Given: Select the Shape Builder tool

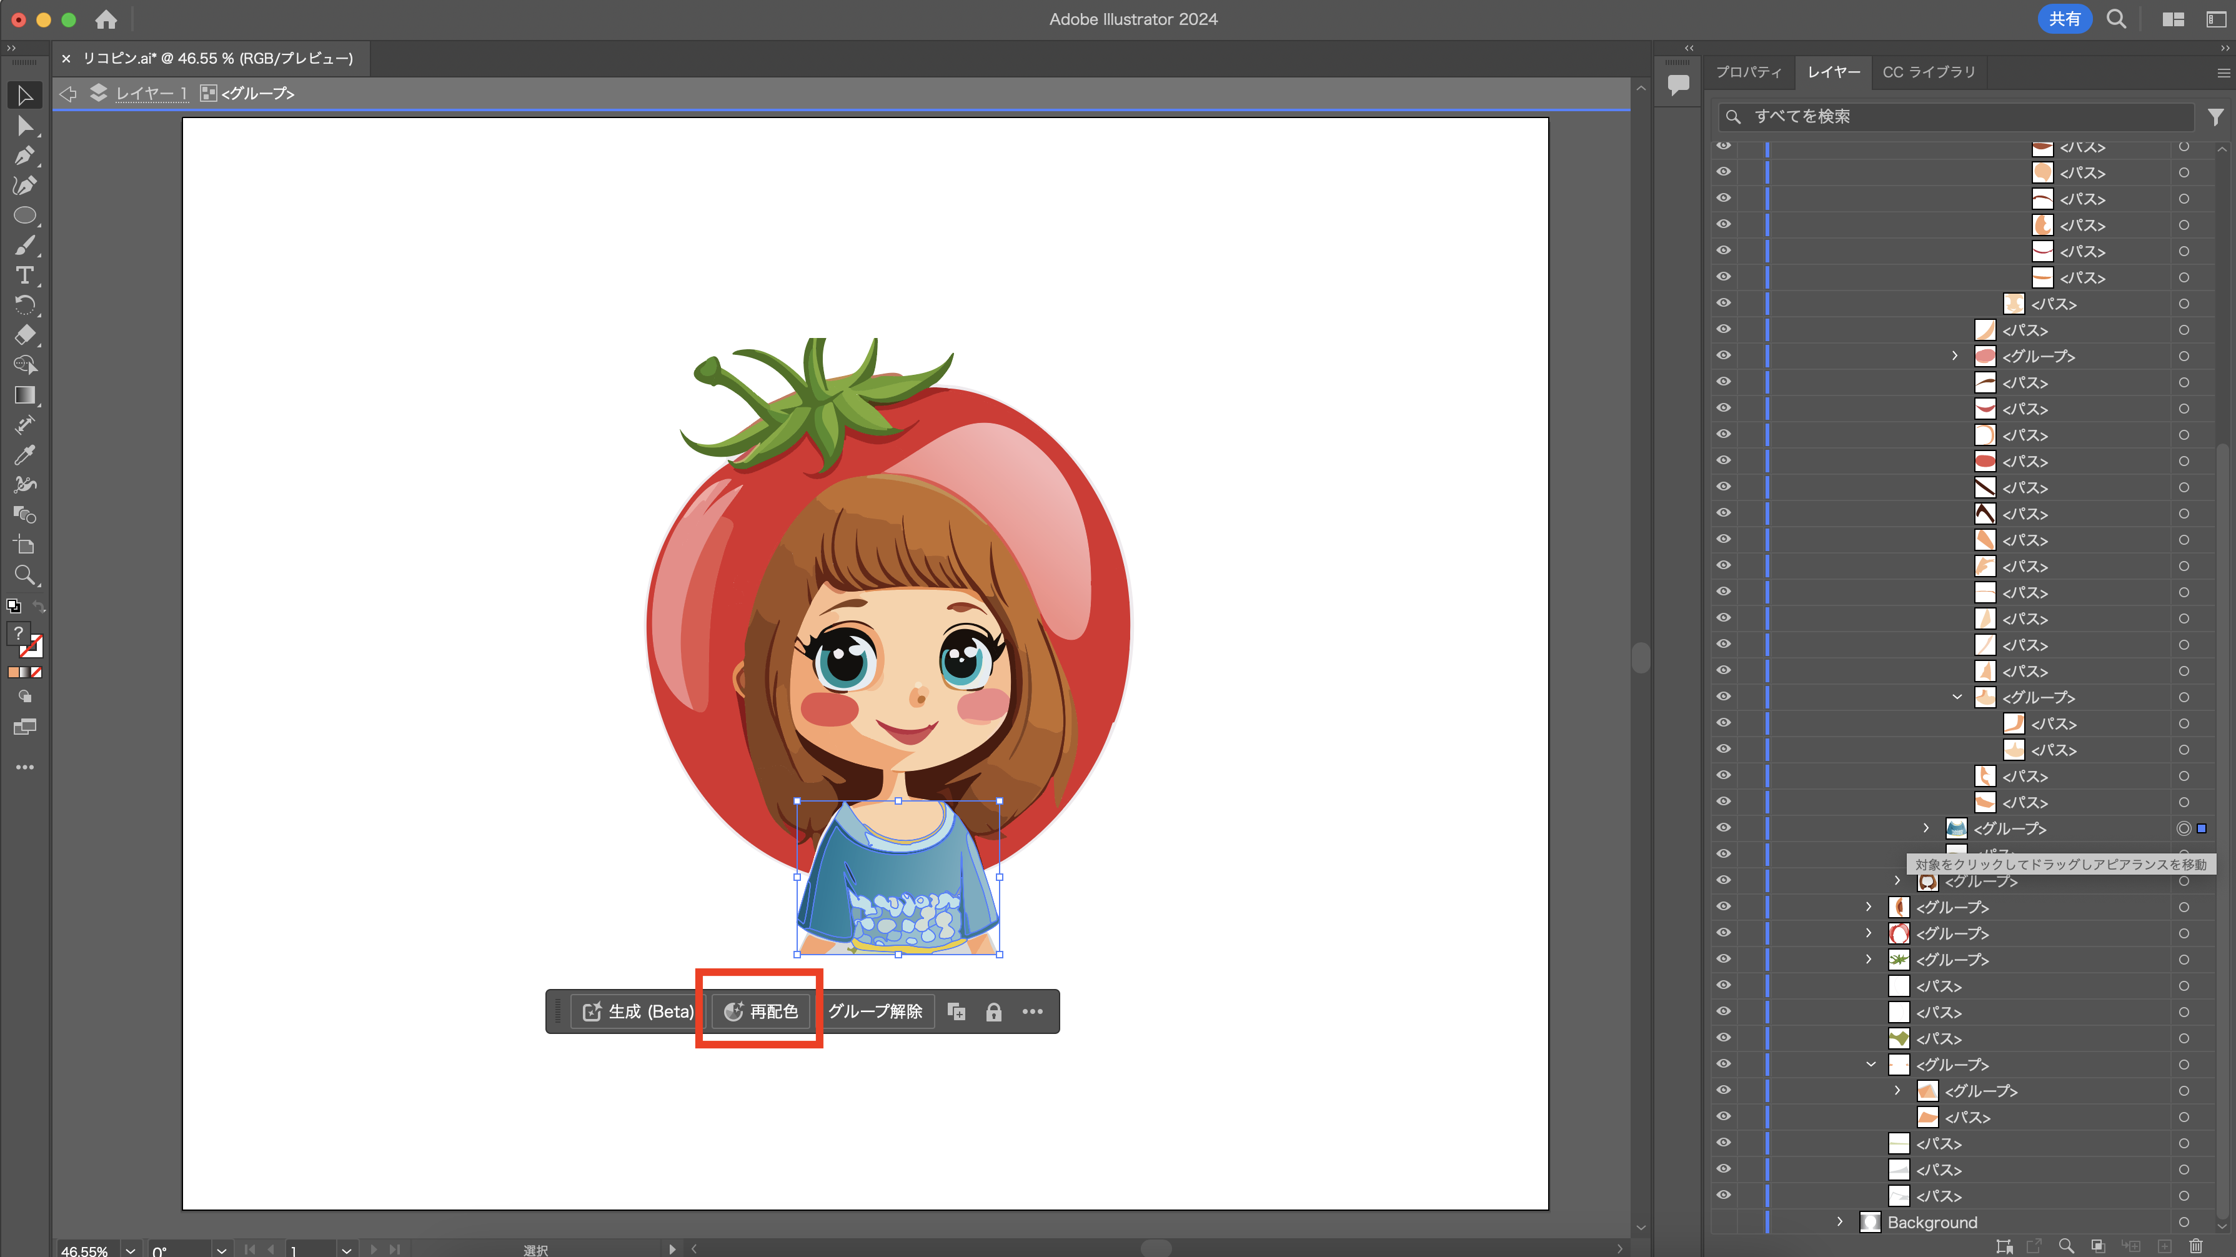Looking at the screenshot, I should pyautogui.click(x=24, y=365).
